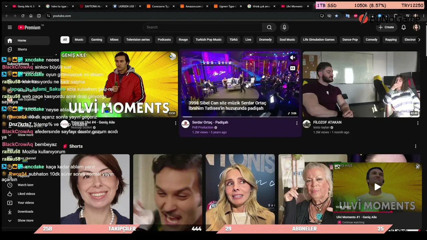Go back in browser history
This screenshot has height=240, width=427.
[7, 16]
